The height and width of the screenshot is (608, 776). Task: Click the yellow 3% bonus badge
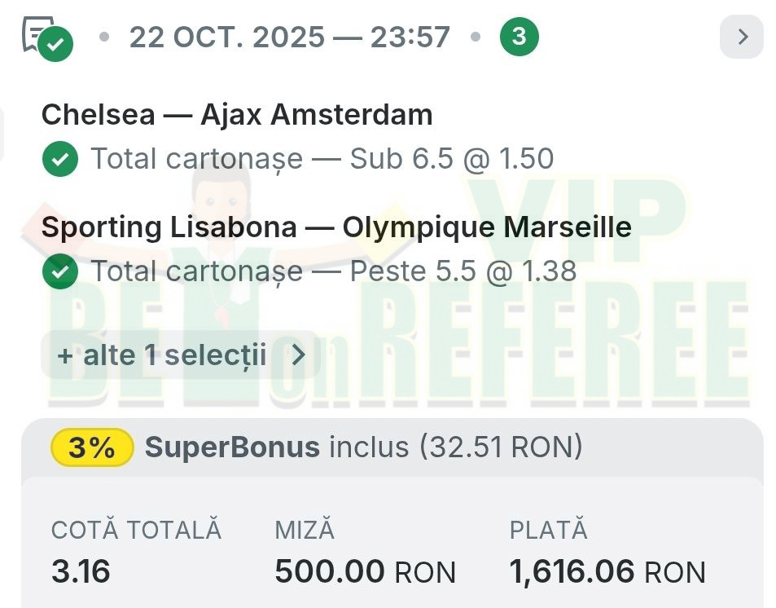(91, 447)
